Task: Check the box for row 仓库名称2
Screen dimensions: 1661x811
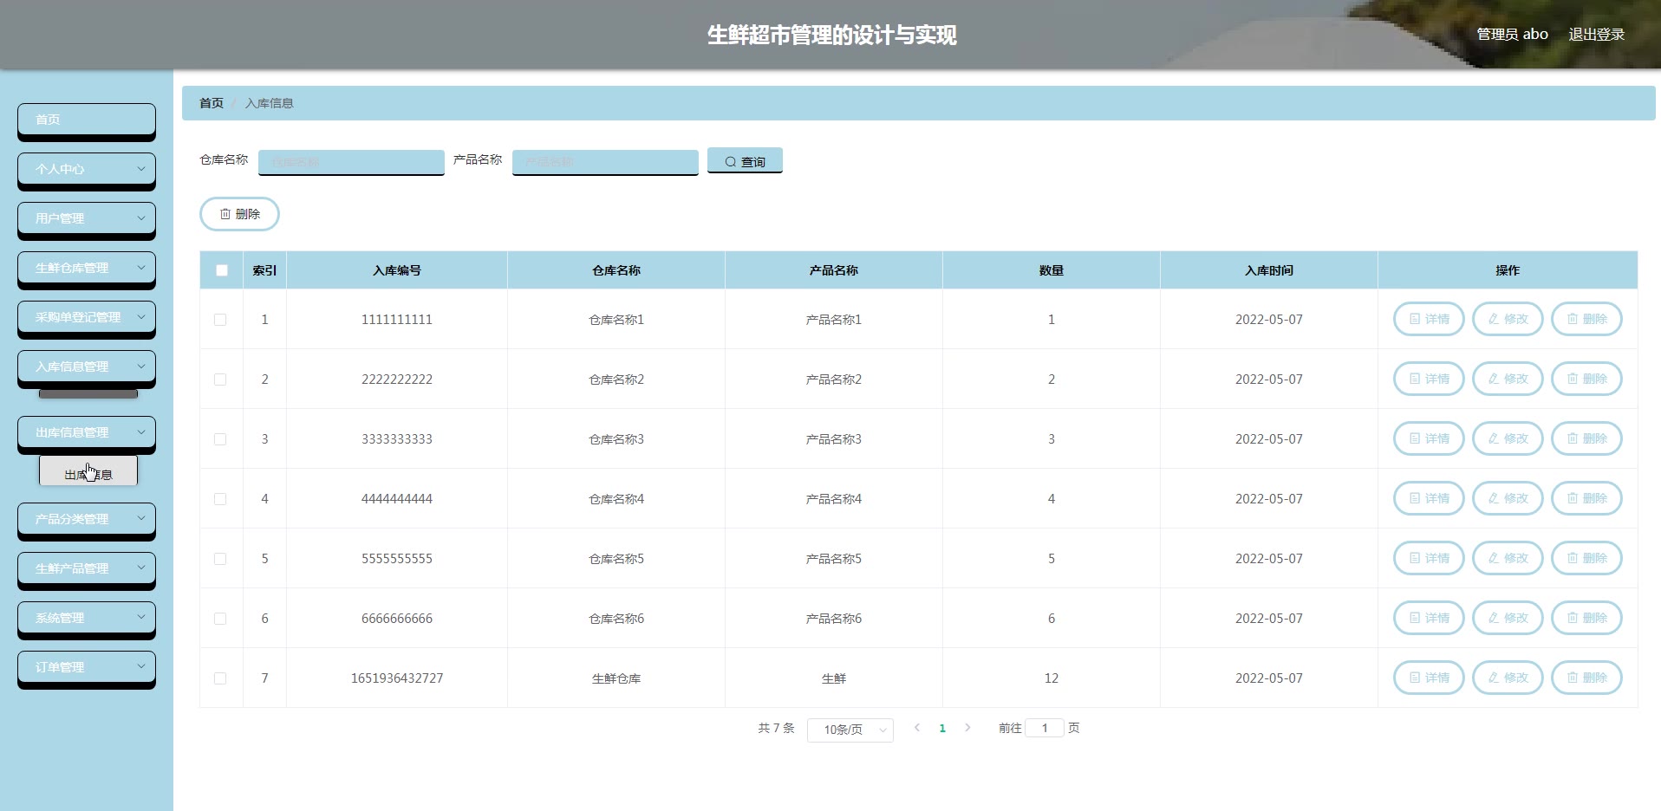Action: pos(220,380)
